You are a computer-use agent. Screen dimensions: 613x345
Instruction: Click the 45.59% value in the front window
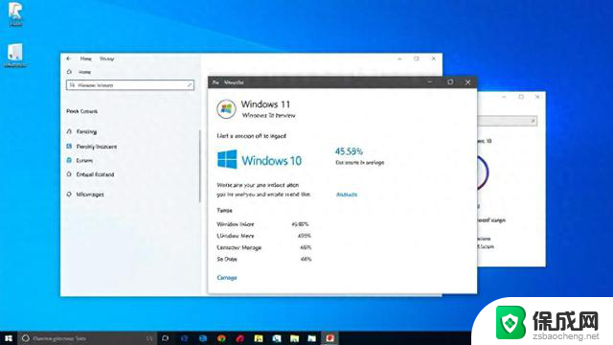coord(349,151)
